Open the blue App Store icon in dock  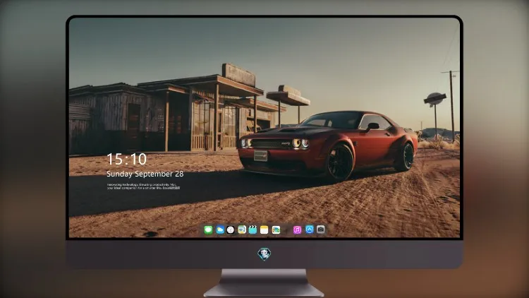pos(310,230)
